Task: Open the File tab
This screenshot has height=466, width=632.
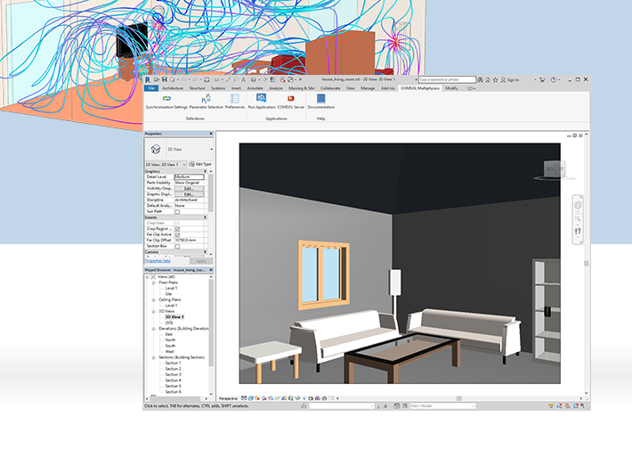Action: click(x=151, y=88)
